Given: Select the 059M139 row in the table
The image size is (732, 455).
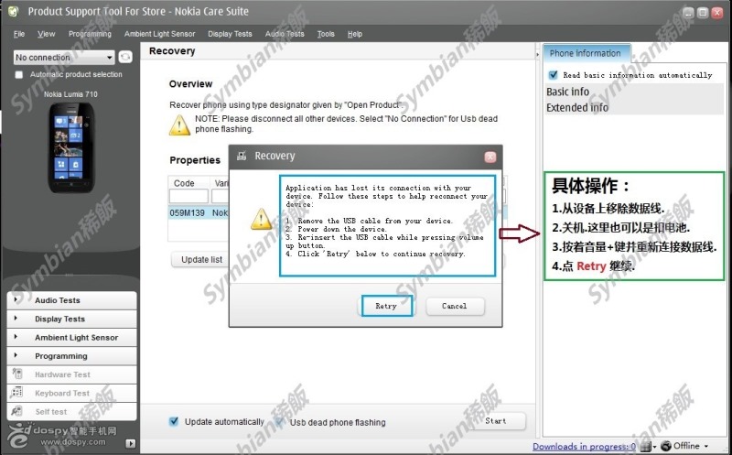Looking at the screenshot, I should (x=199, y=212).
